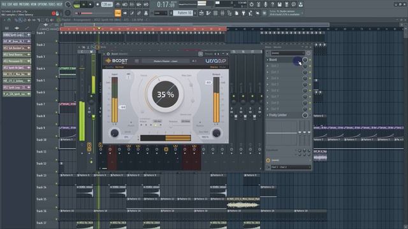The width and height of the screenshot is (408, 229).
Task: Click the question mark help icon
Action: (x=272, y=4)
